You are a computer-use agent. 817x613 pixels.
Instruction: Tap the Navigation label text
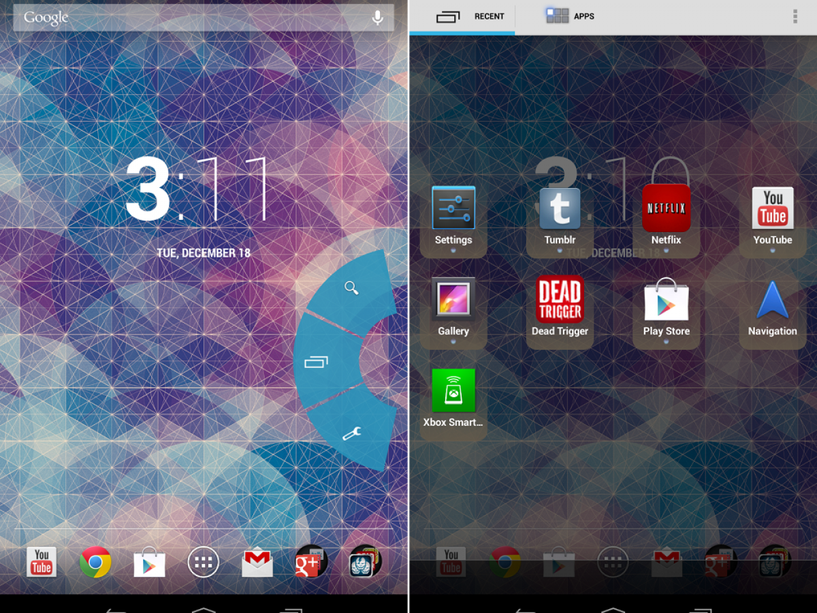point(773,331)
